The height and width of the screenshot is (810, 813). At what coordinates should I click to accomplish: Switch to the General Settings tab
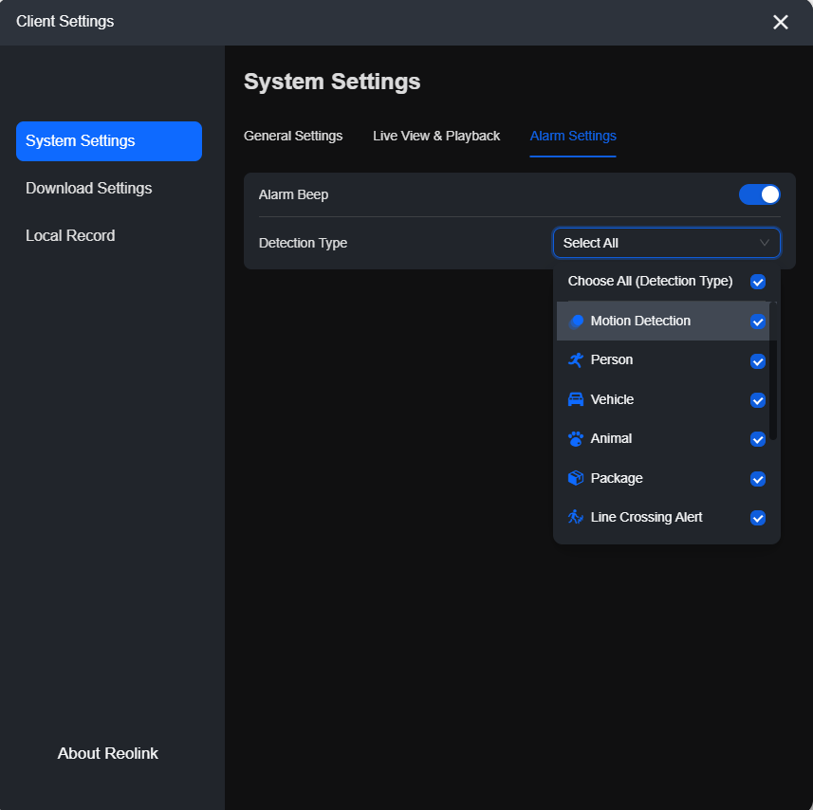[x=293, y=136]
